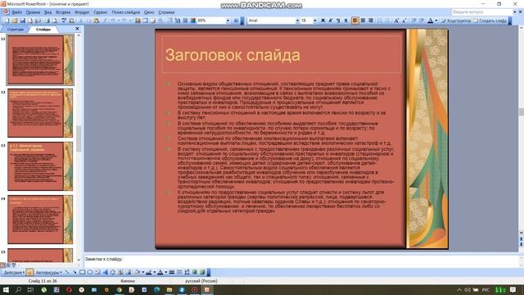Image resolution: width=524 pixels, height=295 pixels.
Task: Save the presentation with the floppy icon
Action: click(x=23, y=20)
